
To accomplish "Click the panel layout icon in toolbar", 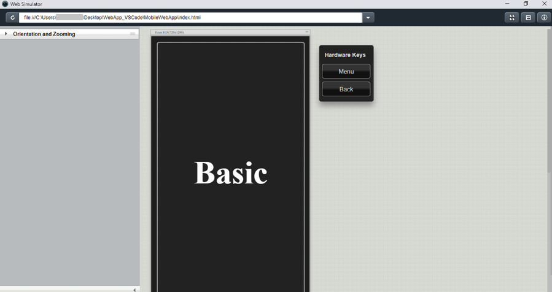I will pyautogui.click(x=528, y=18).
